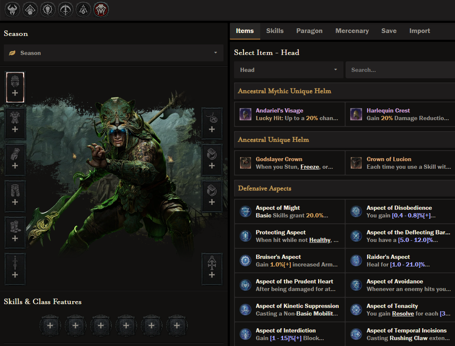The width and height of the screenshot is (455, 346).
Task: Click the Skills & Class Features heading
Action: (x=43, y=302)
